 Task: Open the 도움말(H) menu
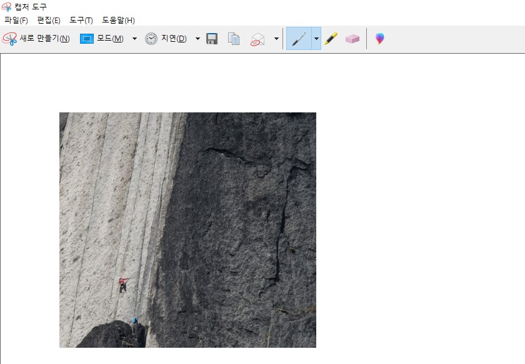click(118, 21)
